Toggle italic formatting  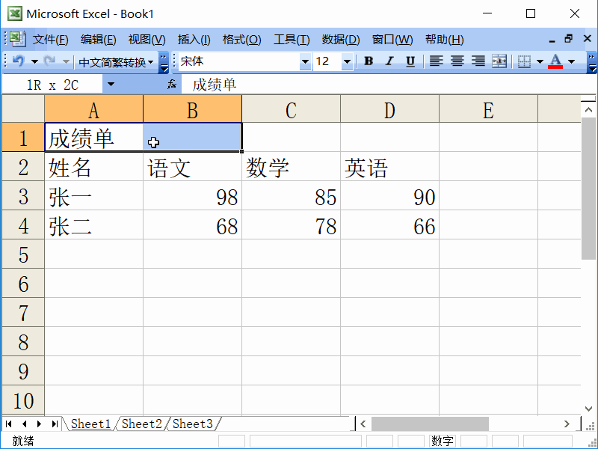coord(388,61)
